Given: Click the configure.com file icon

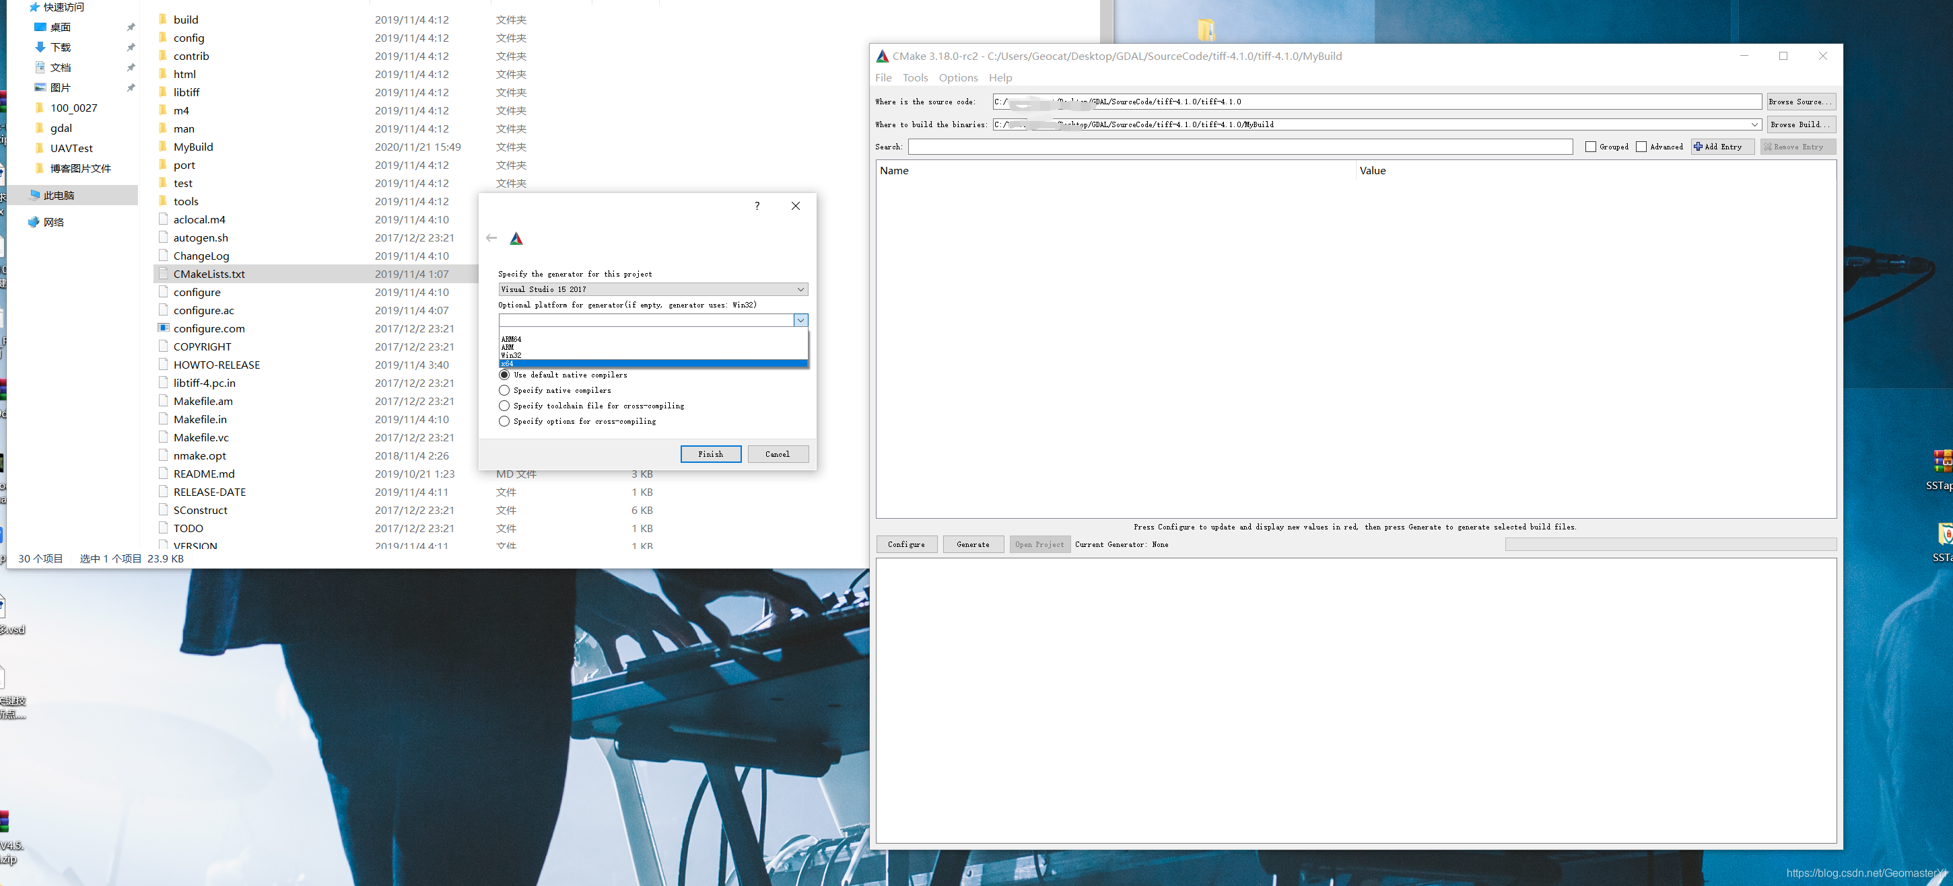Looking at the screenshot, I should 163,328.
